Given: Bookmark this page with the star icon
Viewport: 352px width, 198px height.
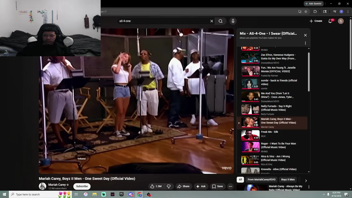Looking at the screenshot, I should [x=306, y=12].
